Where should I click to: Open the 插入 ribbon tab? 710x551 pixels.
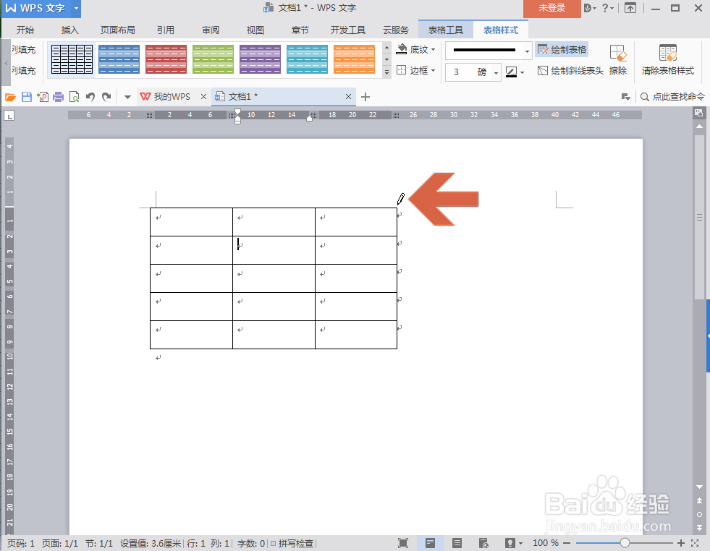click(69, 30)
